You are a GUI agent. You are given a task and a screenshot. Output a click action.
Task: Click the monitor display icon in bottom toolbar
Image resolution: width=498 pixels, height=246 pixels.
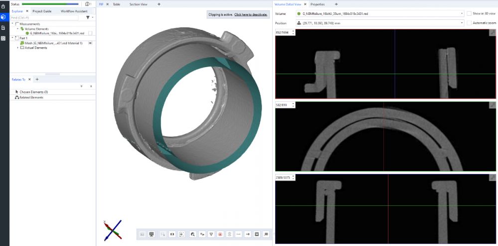coord(152,234)
